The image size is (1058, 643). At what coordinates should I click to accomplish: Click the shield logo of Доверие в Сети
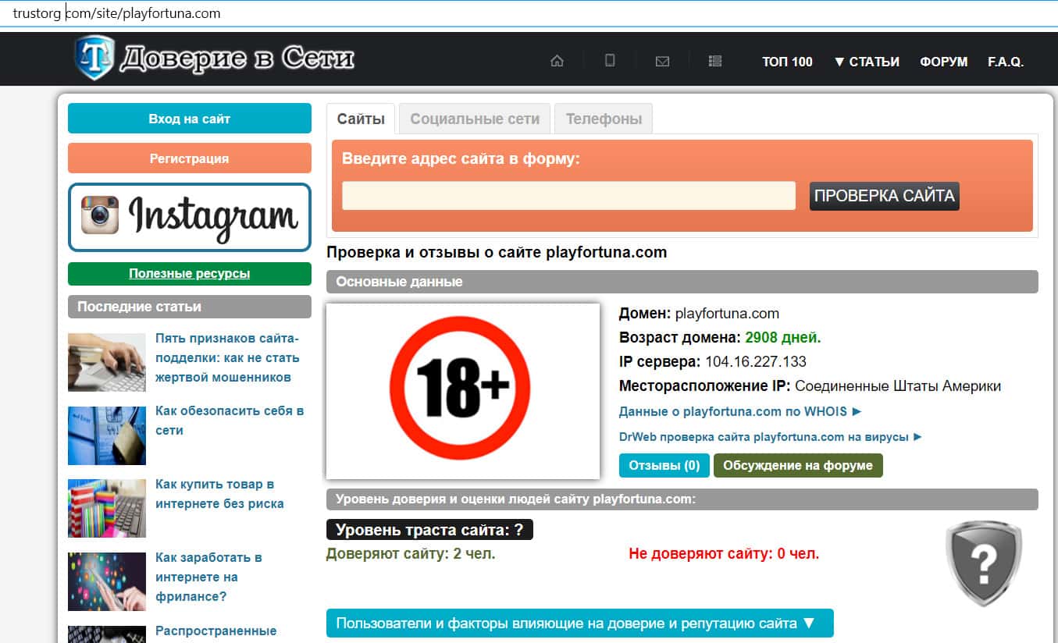point(94,57)
